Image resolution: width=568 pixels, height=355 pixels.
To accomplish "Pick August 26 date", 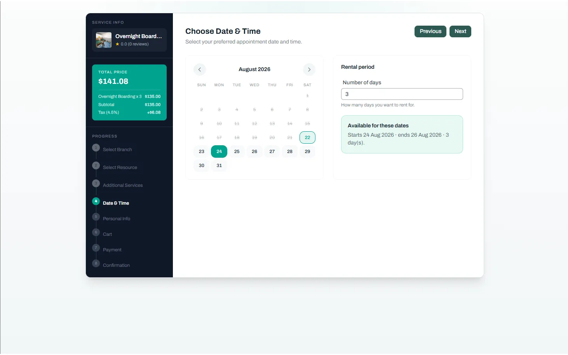I will [254, 151].
